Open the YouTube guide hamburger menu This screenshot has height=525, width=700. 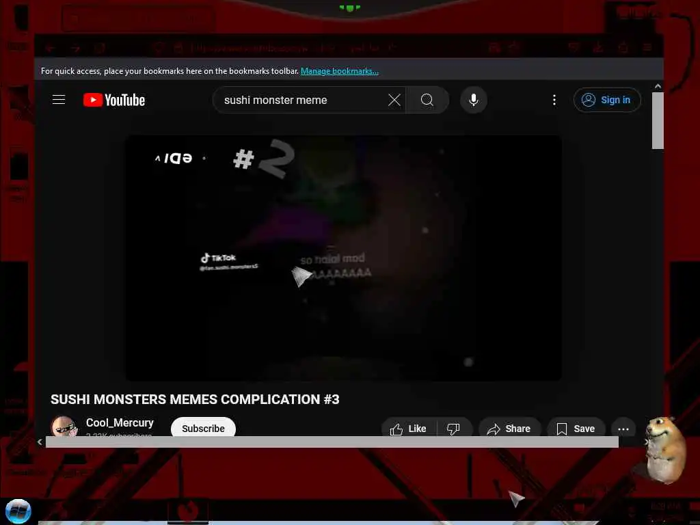(59, 100)
